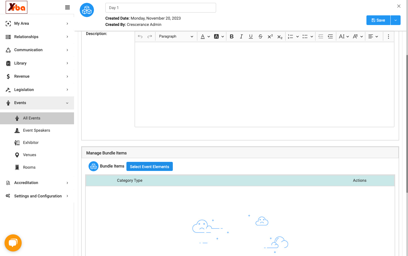
Task: Open the Paragraph style dropdown
Action: [176, 36]
